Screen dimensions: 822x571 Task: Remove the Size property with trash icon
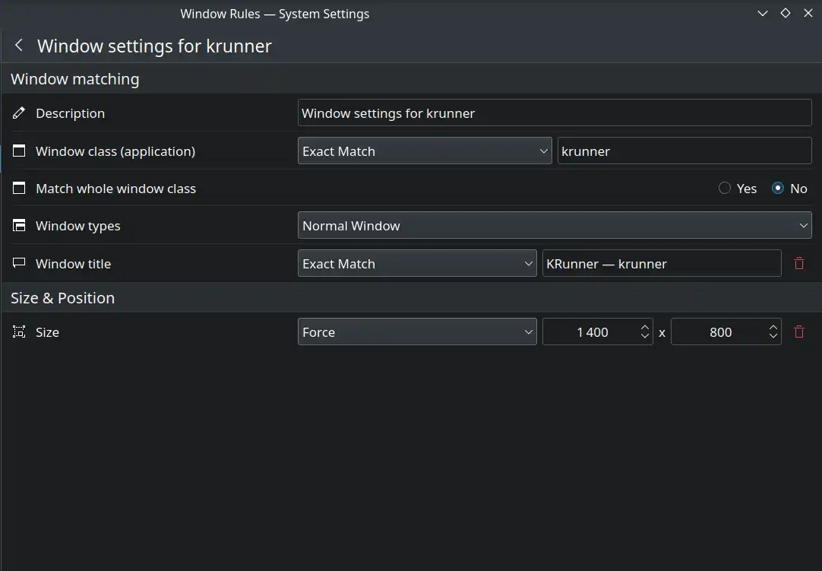[x=799, y=331]
